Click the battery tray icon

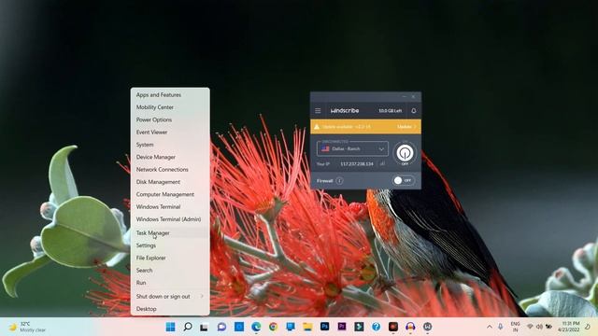548,327
